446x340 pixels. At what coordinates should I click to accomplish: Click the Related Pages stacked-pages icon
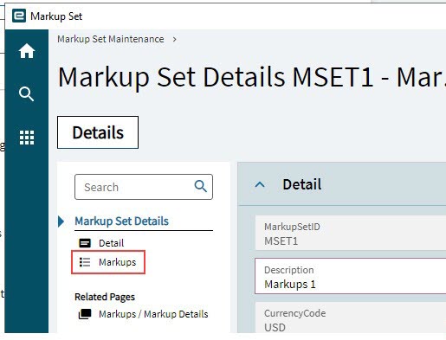tap(85, 314)
